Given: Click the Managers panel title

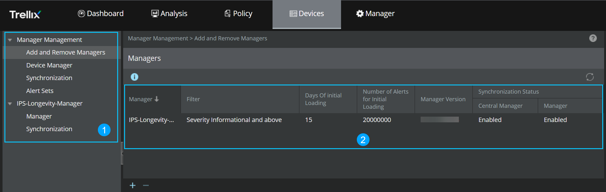Looking at the screenshot, I should click(x=144, y=58).
